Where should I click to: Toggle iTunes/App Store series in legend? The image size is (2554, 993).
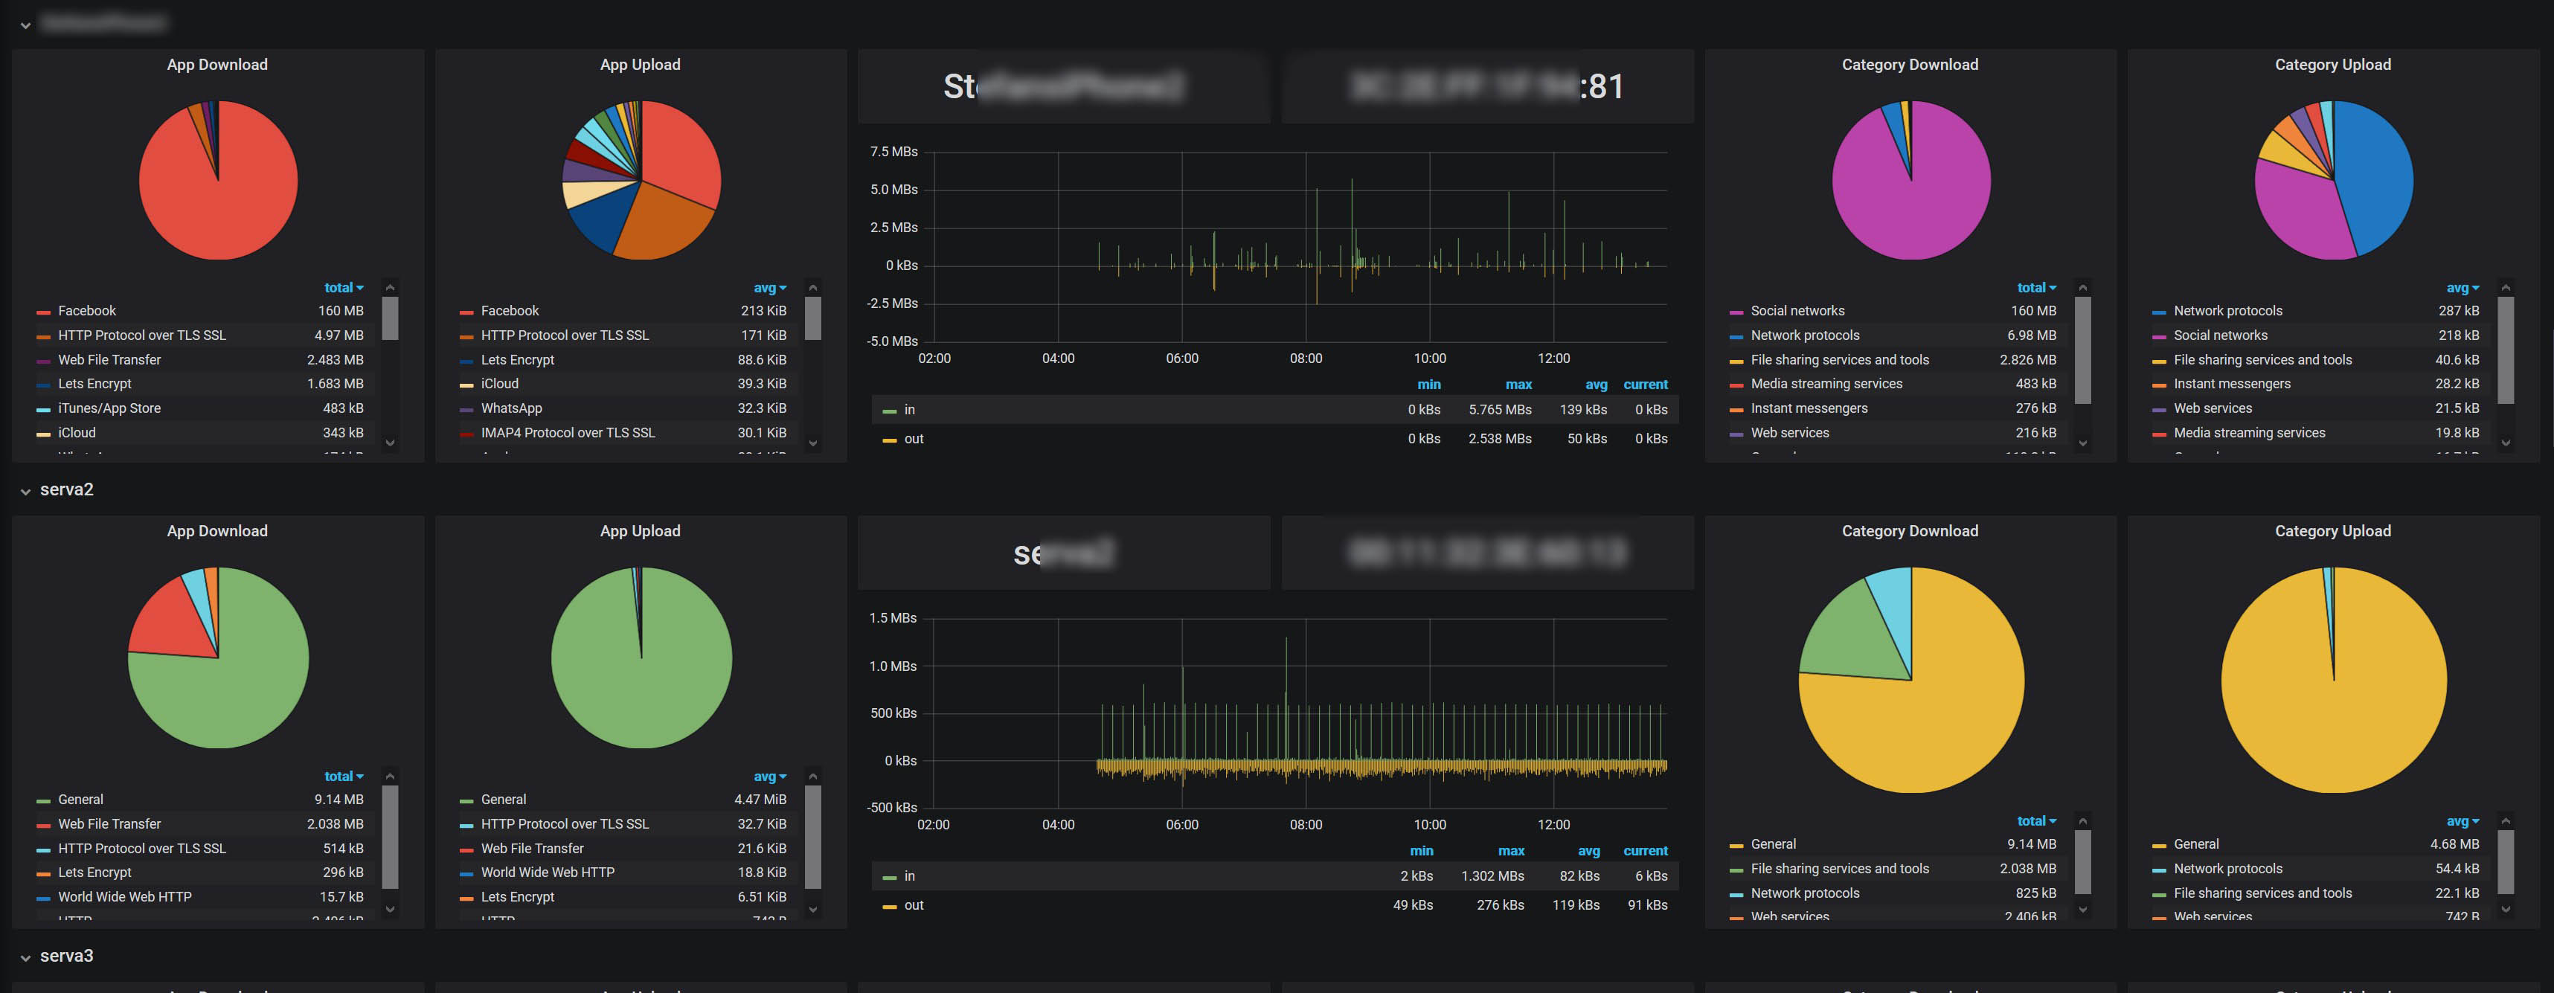108,408
